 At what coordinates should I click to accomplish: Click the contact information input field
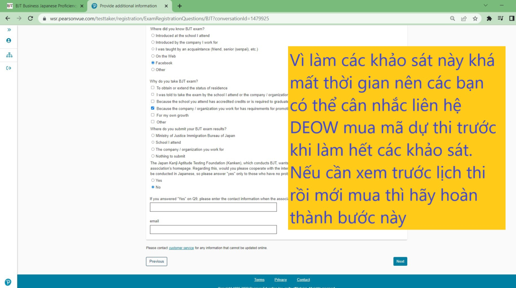(213, 207)
